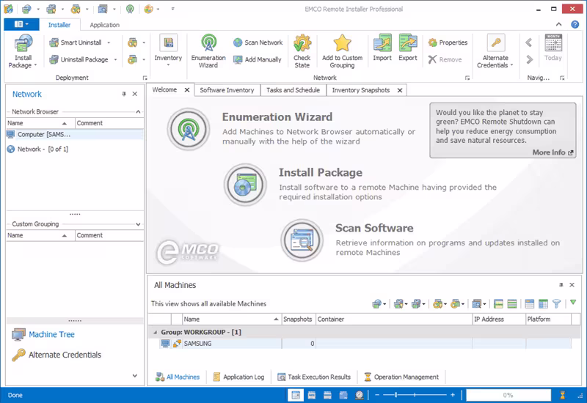Click the Remove X ribbon icon

point(432,59)
